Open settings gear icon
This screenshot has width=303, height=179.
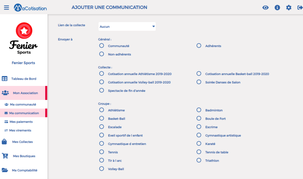[289, 7]
